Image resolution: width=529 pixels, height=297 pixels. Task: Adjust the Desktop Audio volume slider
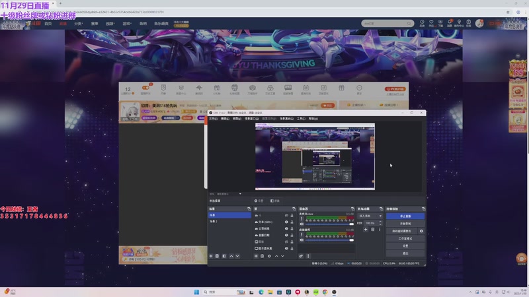tap(329, 240)
